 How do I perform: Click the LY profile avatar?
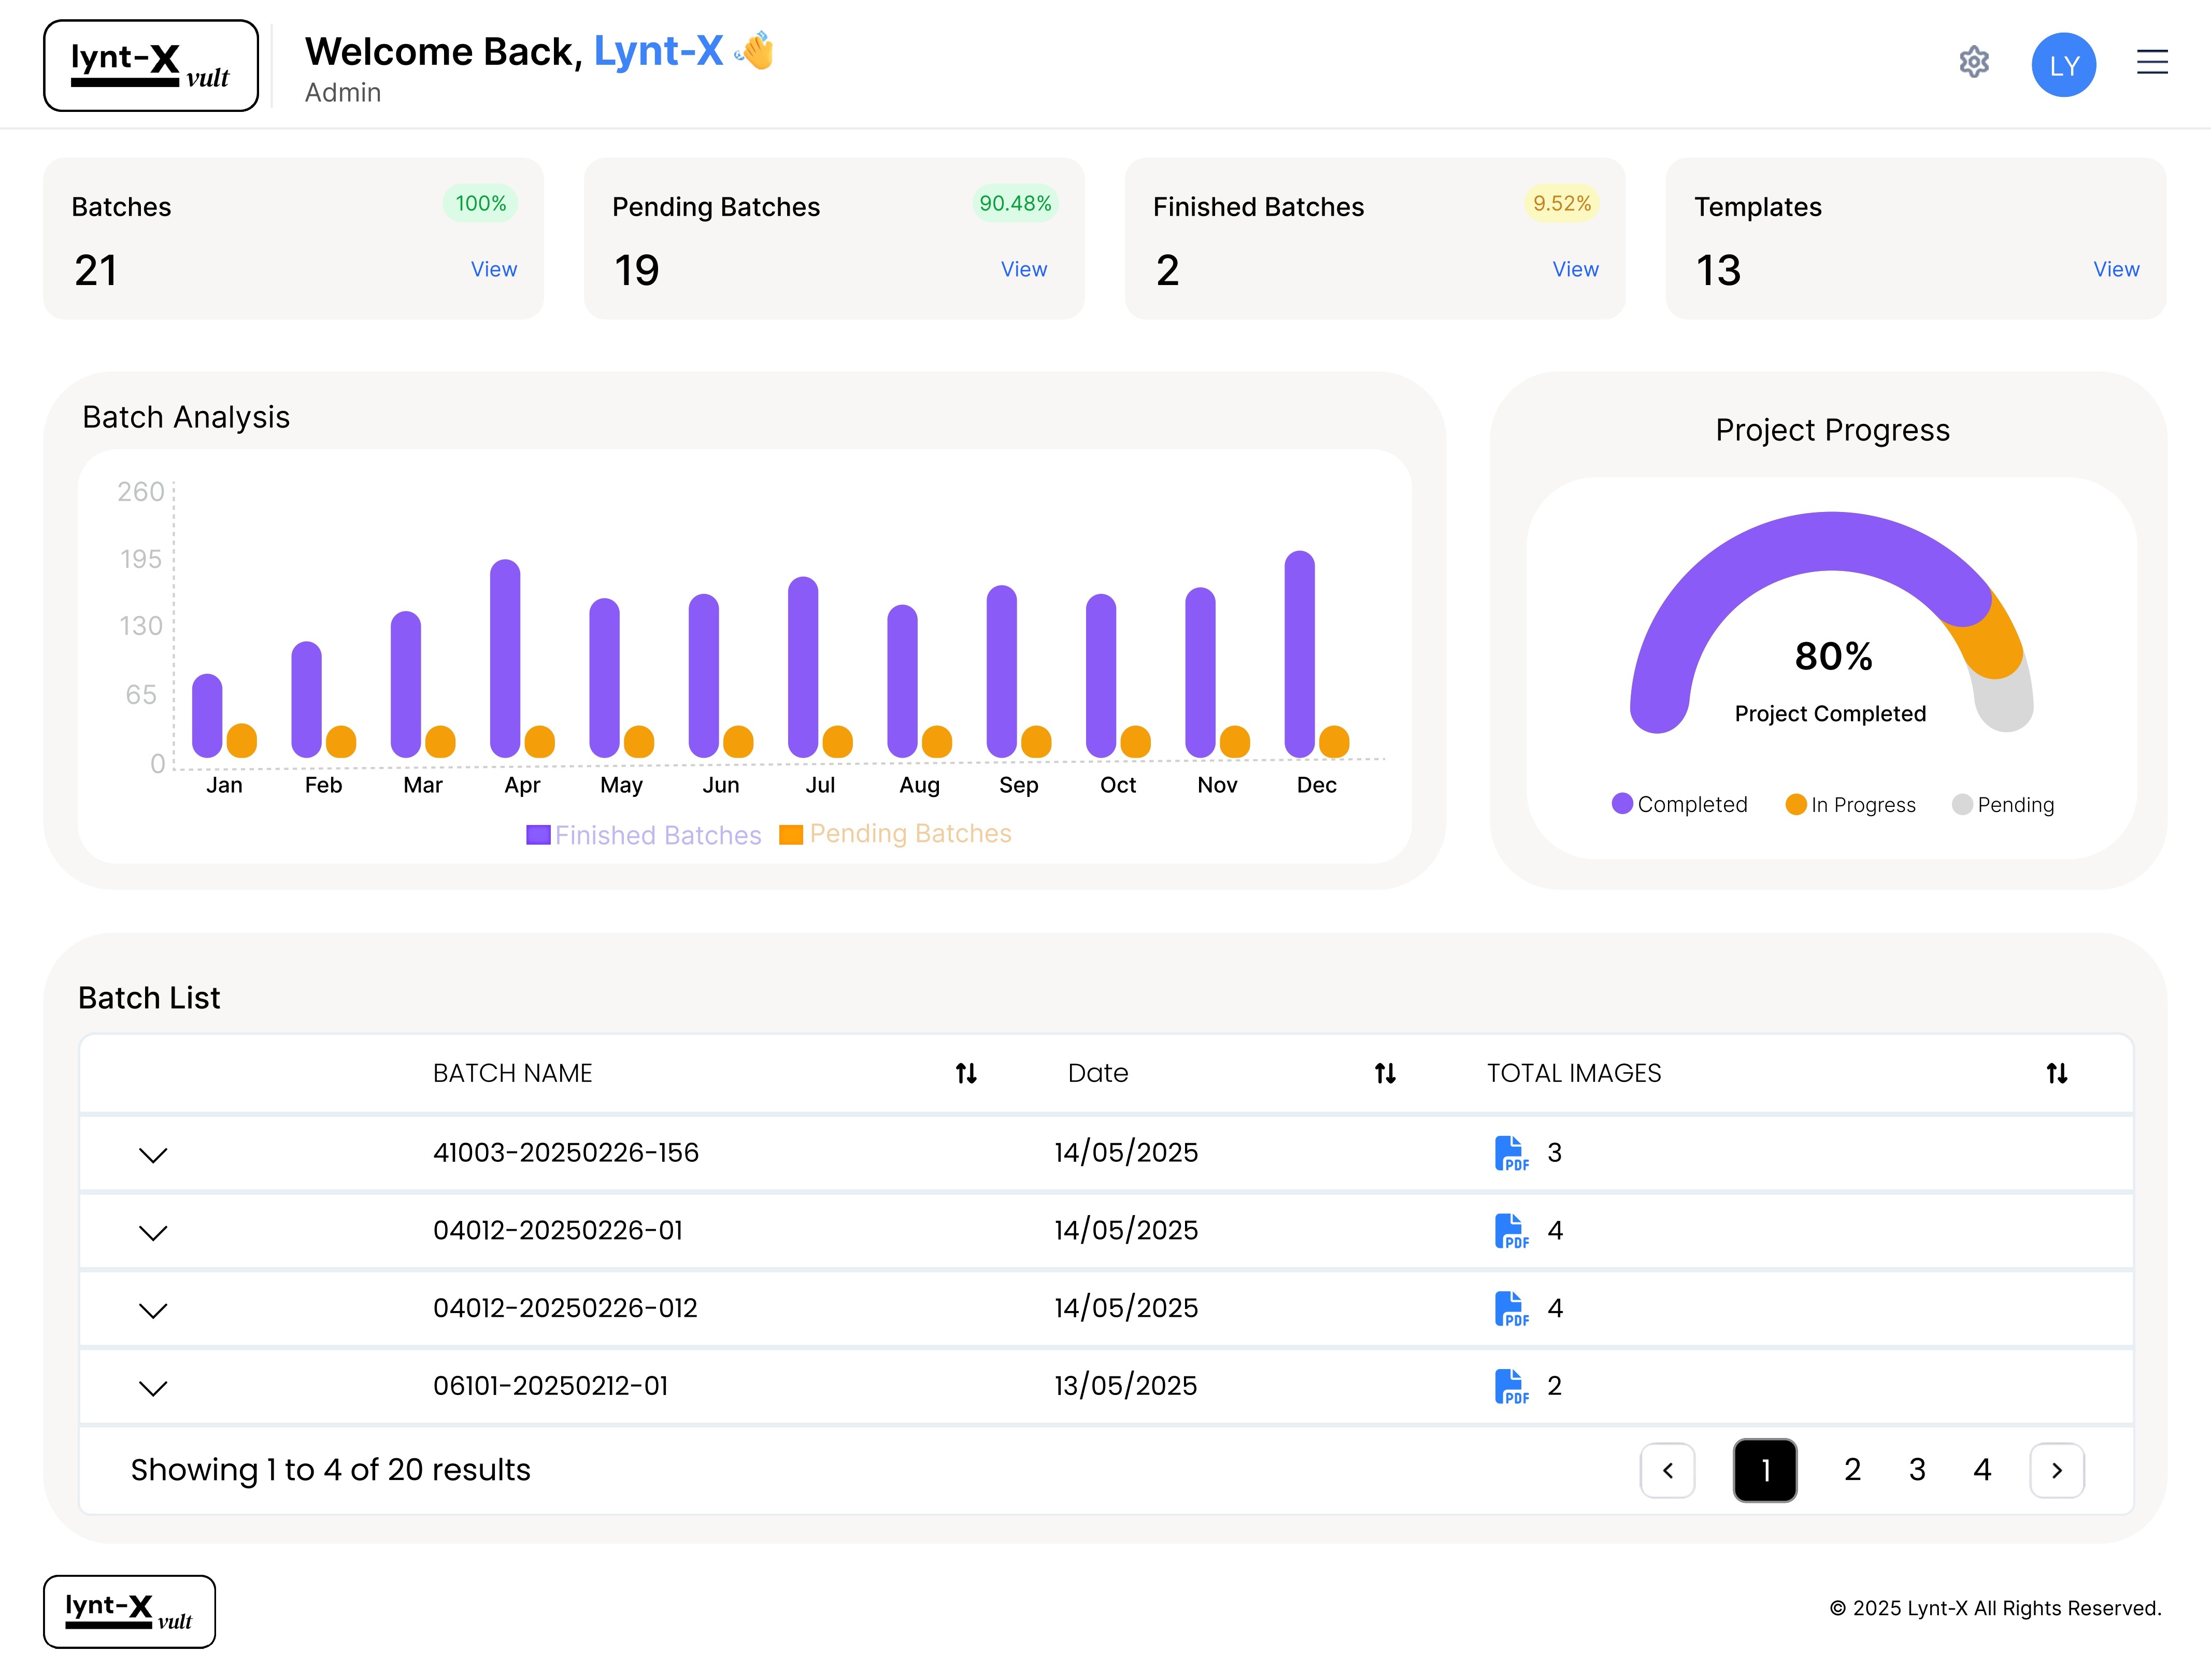coord(2065,64)
